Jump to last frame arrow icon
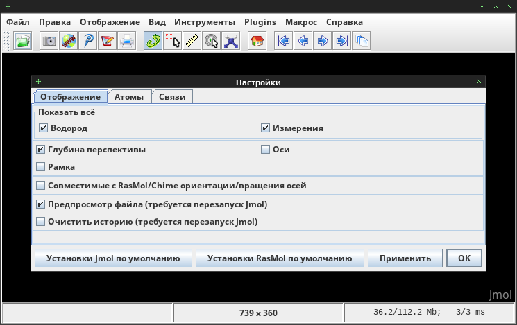Viewport: 517px width, 325px height. (342, 41)
